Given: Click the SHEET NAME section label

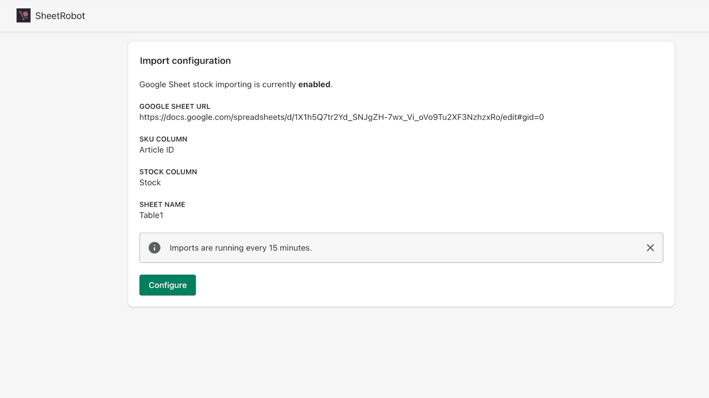Looking at the screenshot, I should tap(162, 204).
